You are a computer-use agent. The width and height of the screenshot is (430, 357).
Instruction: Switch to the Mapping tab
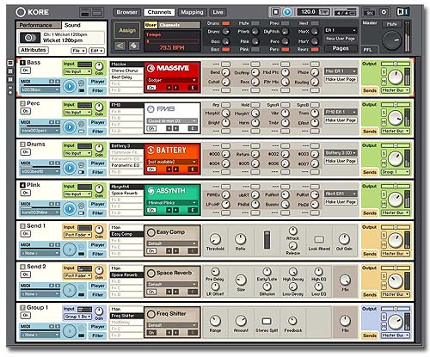[x=192, y=12]
